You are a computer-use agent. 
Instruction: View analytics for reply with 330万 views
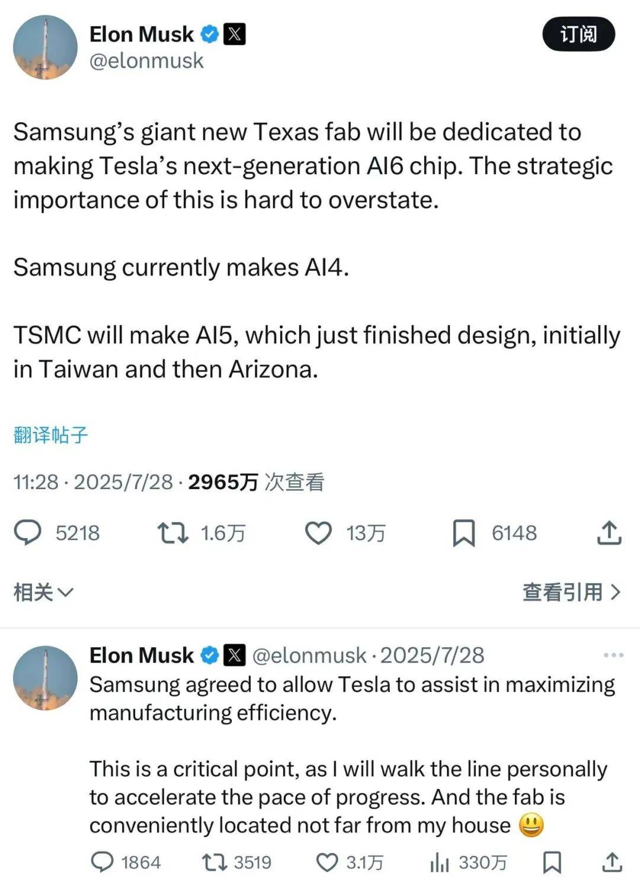[x=440, y=863]
